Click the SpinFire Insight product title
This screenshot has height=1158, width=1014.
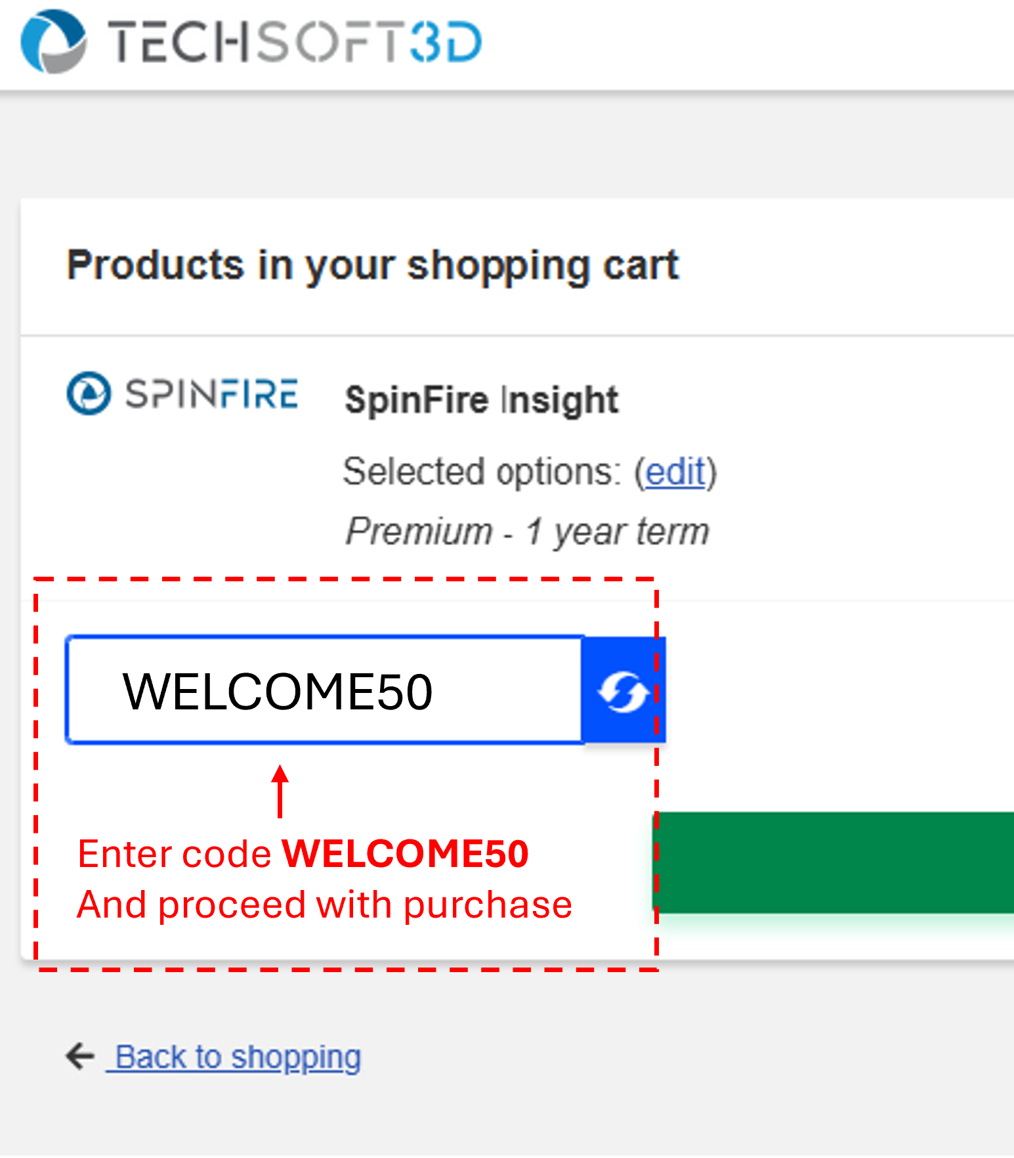tap(482, 399)
